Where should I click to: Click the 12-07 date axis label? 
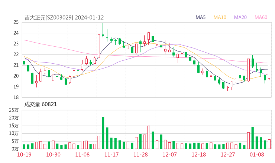coord(169,154)
